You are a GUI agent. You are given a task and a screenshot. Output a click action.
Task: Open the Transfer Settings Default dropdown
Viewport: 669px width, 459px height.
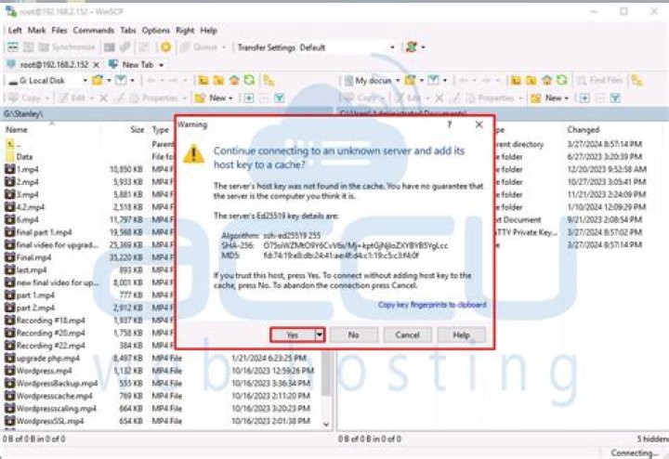coord(392,47)
